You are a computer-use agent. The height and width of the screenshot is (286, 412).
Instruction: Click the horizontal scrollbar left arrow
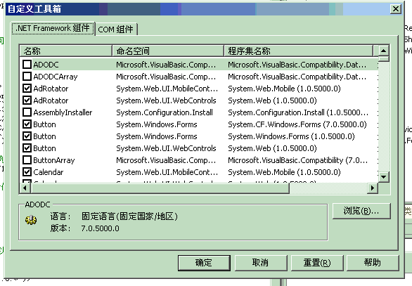pos(25,188)
